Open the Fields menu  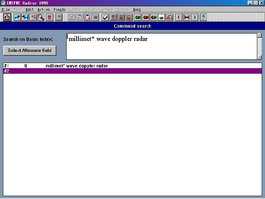[59, 10]
